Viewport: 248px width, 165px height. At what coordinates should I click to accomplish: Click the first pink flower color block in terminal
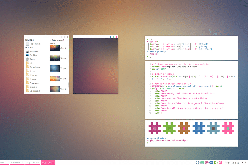(154, 128)
